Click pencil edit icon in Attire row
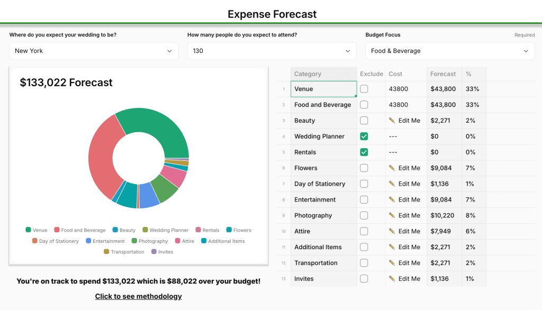 pyautogui.click(x=392, y=232)
